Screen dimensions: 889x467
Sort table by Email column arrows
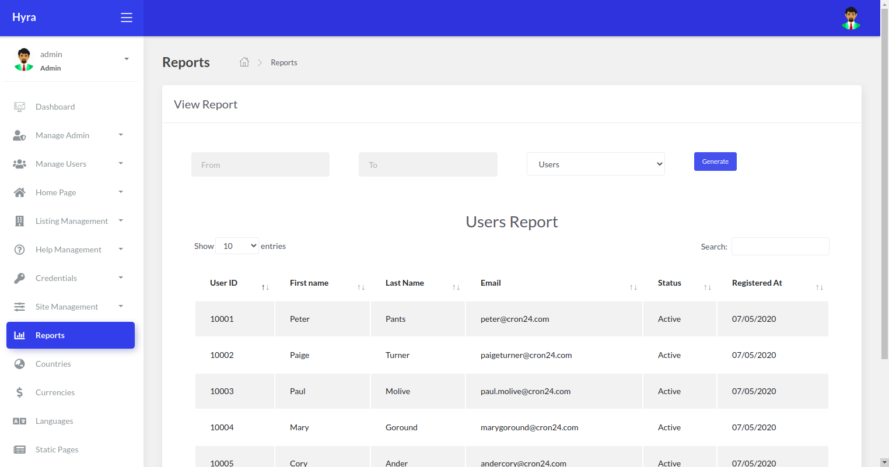(633, 287)
